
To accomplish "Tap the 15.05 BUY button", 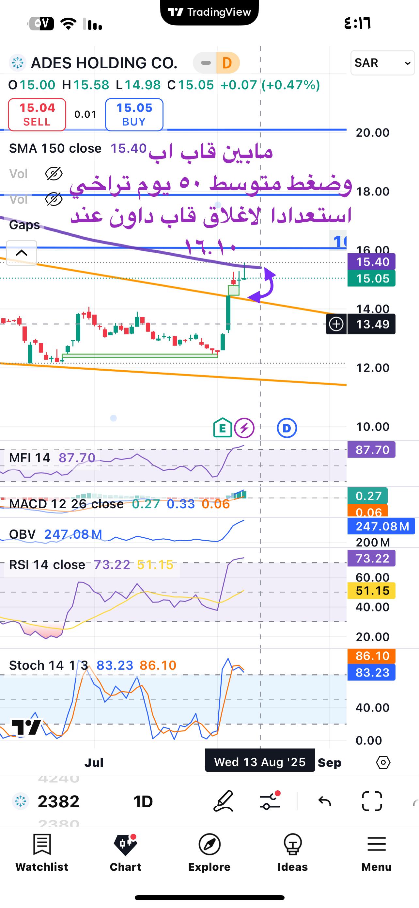I will pyautogui.click(x=134, y=114).
